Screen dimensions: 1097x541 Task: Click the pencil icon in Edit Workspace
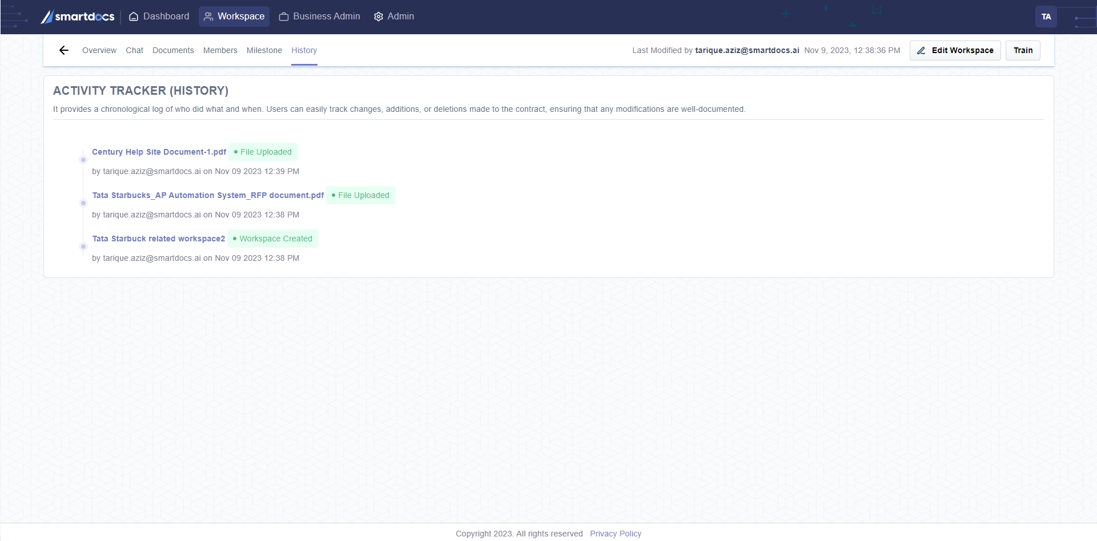click(x=921, y=51)
